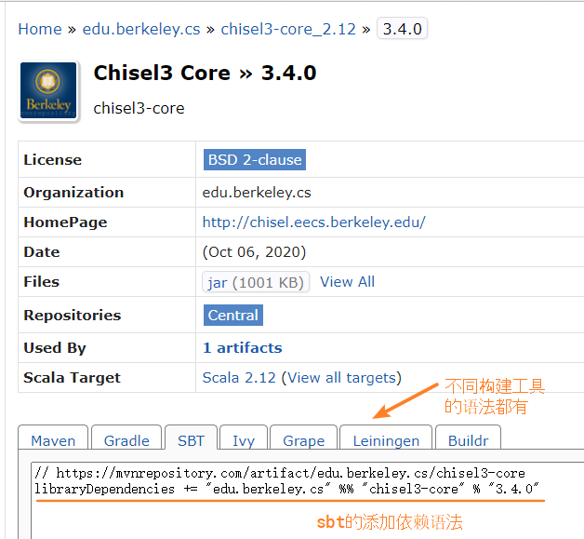Click the BSD 2-clause license tag
This screenshot has height=539, width=584.
pyautogui.click(x=255, y=160)
